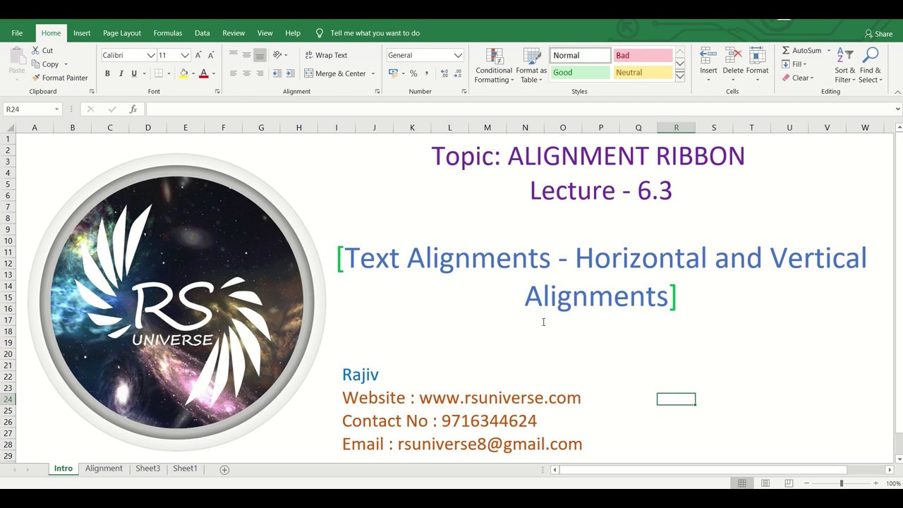The height and width of the screenshot is (508, 903).
Task: Apply the Fill Color bucket
Action: [x=183, y=73]
